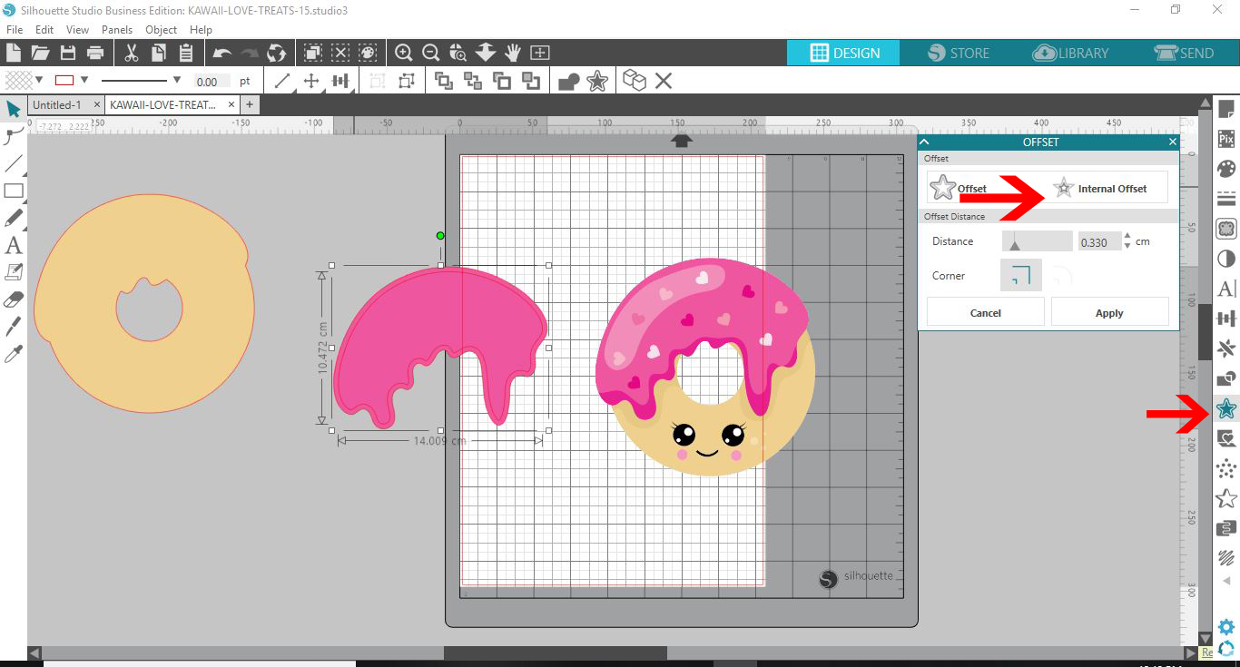Close the OFFSET panel
Viewport: 1240px width, 667px height.
click(1172, 142)
